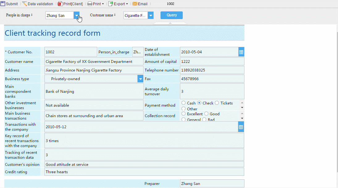Screen dimensions: 338x188
Task: Open the Print options arrow
Action: point(103,4)
